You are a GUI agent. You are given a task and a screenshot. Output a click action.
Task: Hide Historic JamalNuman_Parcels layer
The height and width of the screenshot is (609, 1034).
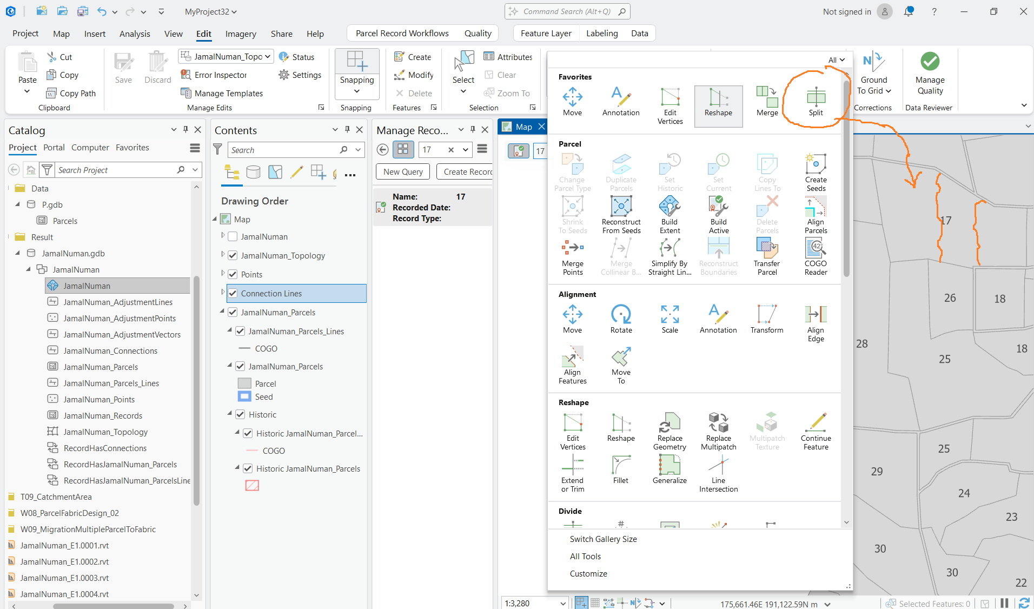tap(248, 468)
